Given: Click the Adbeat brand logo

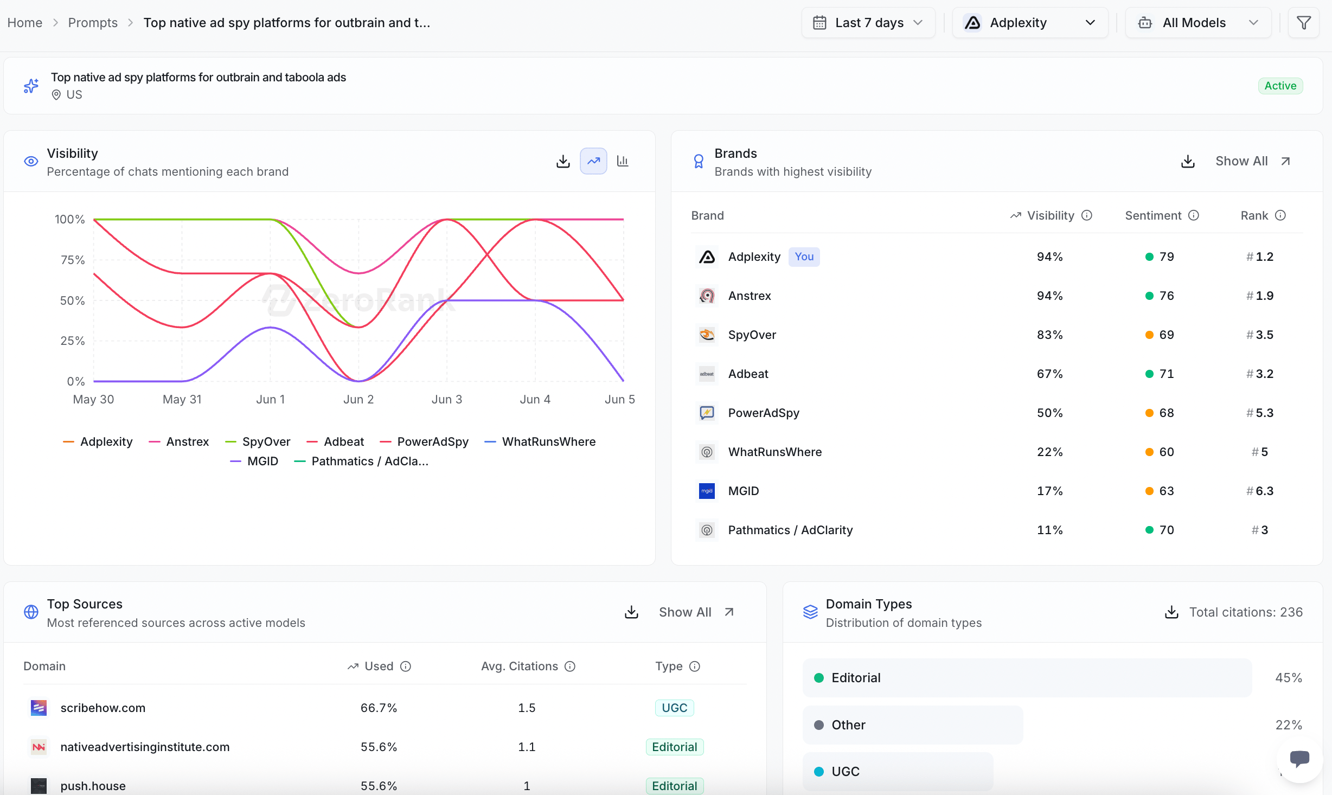Looking at the screenshot, I should (707, 374).
